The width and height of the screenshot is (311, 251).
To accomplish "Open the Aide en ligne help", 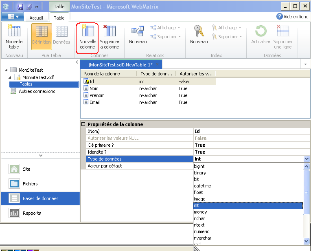I will tap(292, 16).
